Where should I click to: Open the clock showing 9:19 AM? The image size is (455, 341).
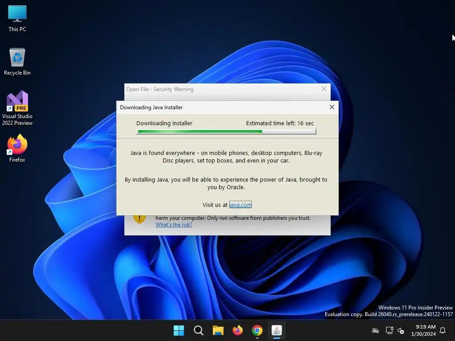click(x=423, y=330)
